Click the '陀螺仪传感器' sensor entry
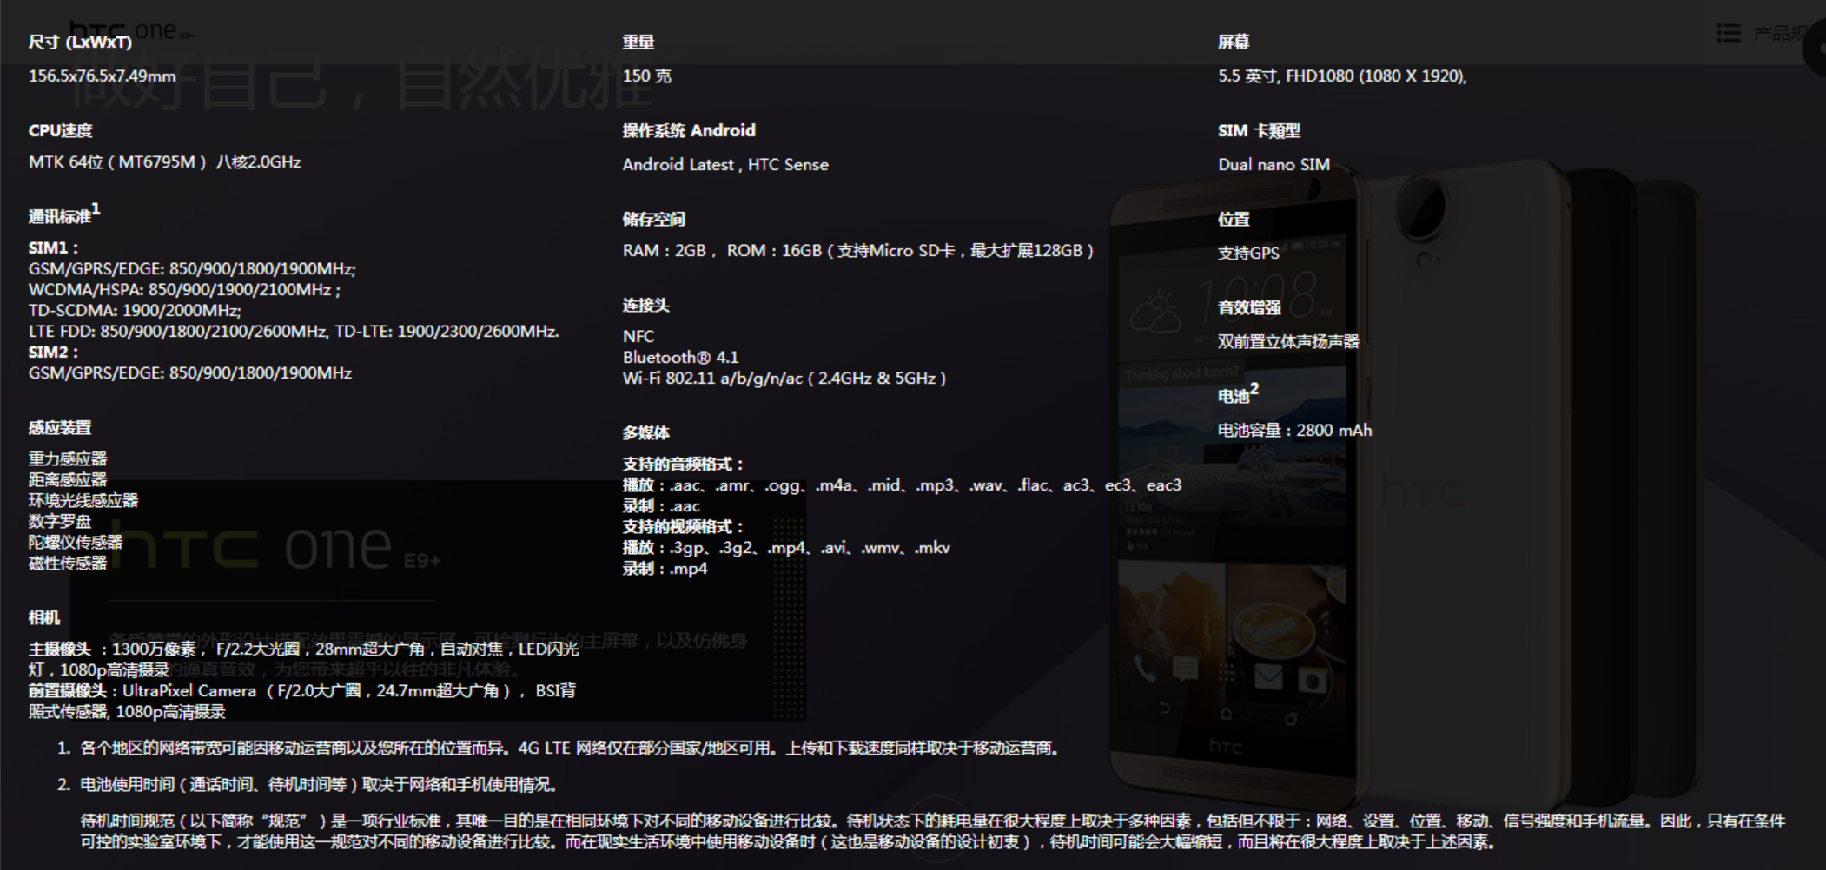The width and height of the screenshot is (1826, 870). (76, 542)
